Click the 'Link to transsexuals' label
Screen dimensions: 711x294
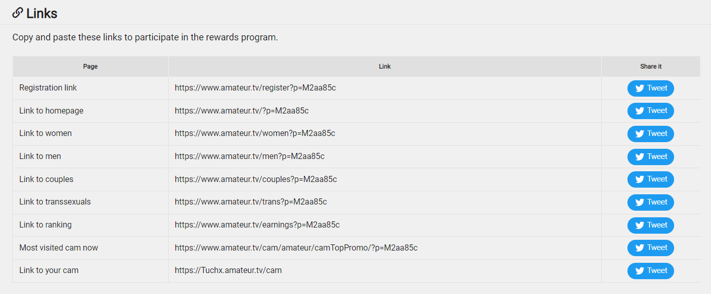coord(55,202)
